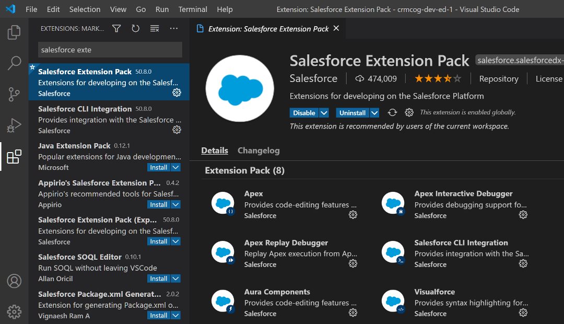Open manage gear for Salesforce CLI Integration list item
Screen dimensions: 564x324
(x=177, y=130)
